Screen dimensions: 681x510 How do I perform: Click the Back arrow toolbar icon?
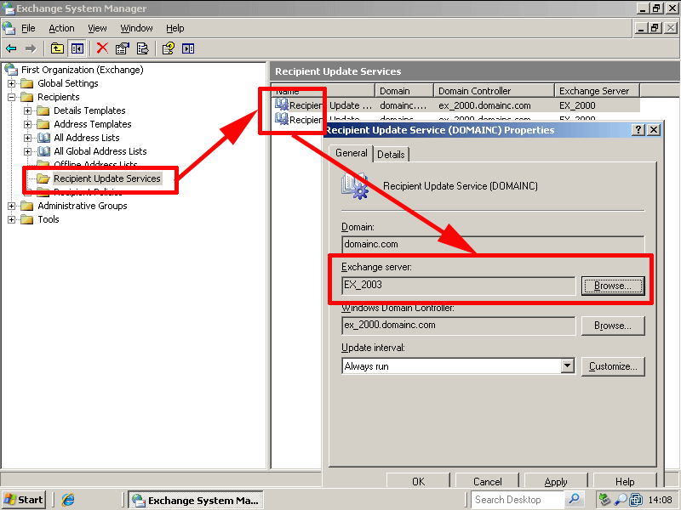click(x=12, y=48)
